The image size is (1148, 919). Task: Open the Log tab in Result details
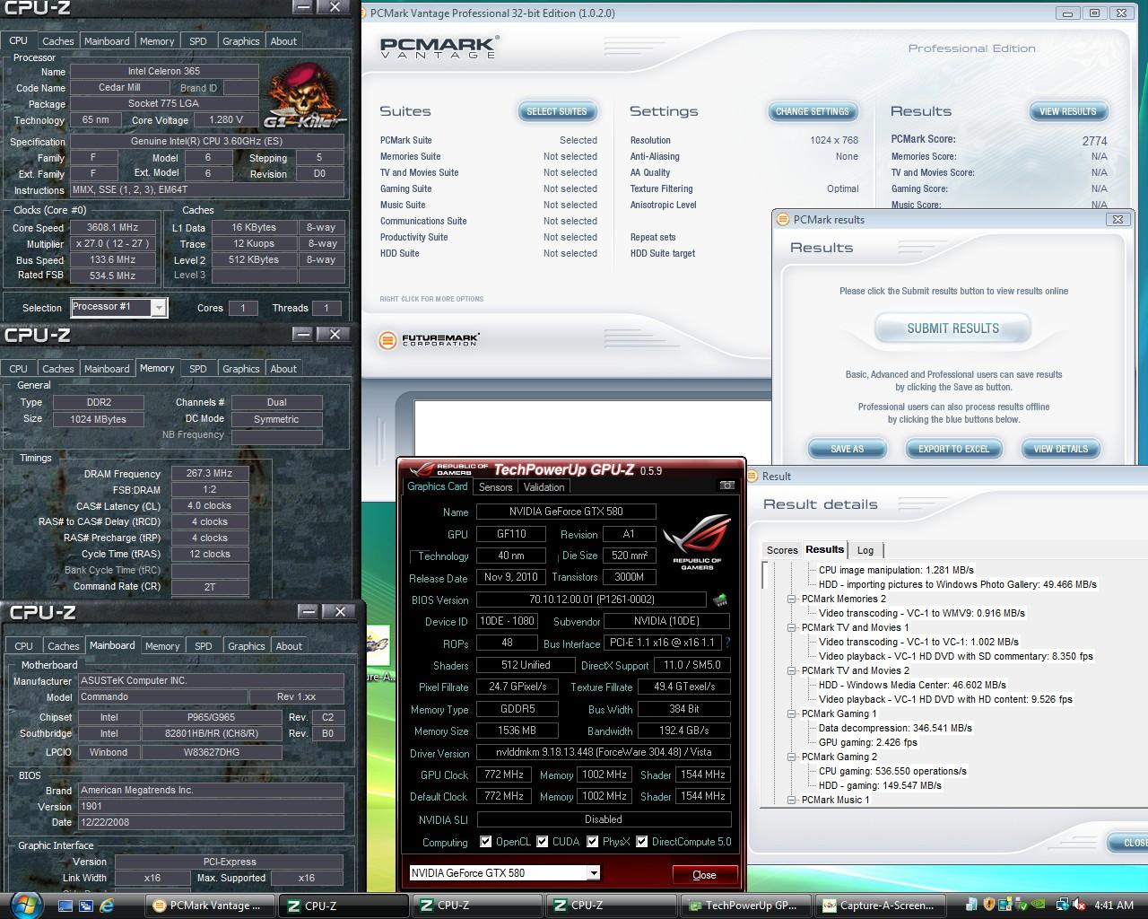click(x=865, y=550)
